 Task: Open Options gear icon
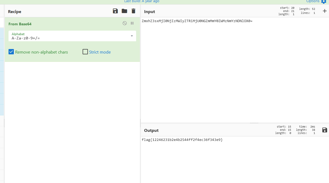click(x=324, y=1)
